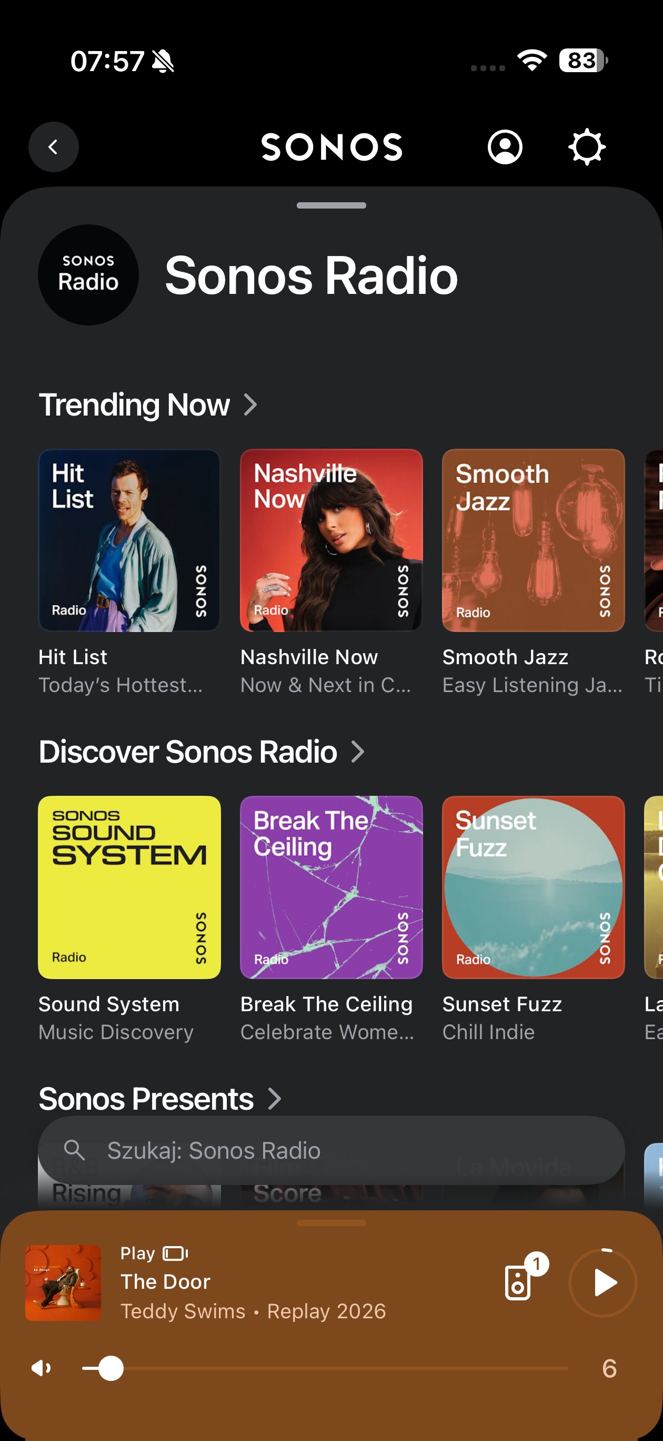Tap the Sonos Radio round logo

coord(88,274)
